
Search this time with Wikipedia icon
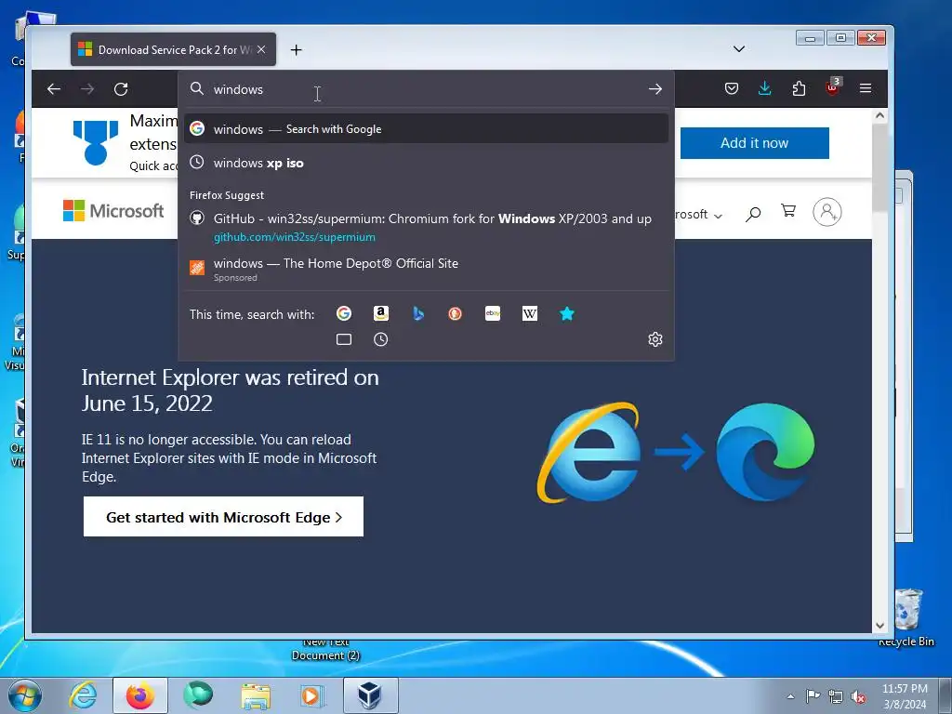tap(529, 313)
